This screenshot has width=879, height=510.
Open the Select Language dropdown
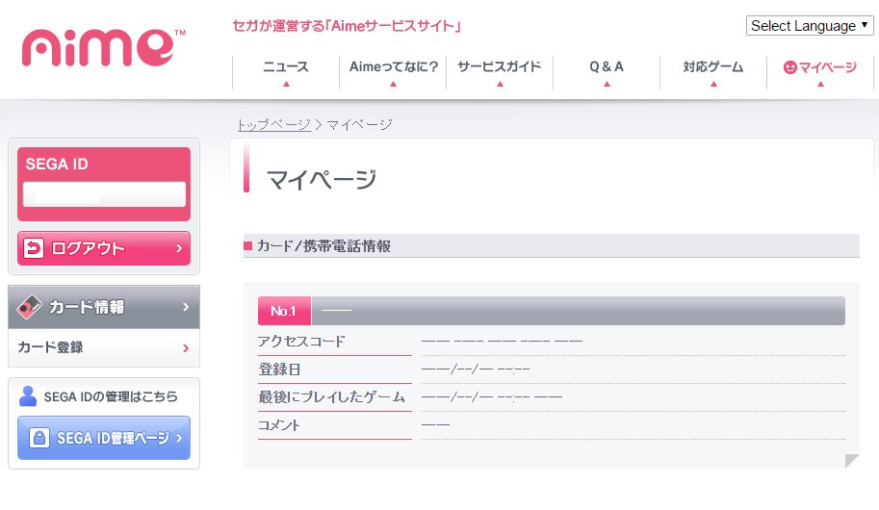810,26
